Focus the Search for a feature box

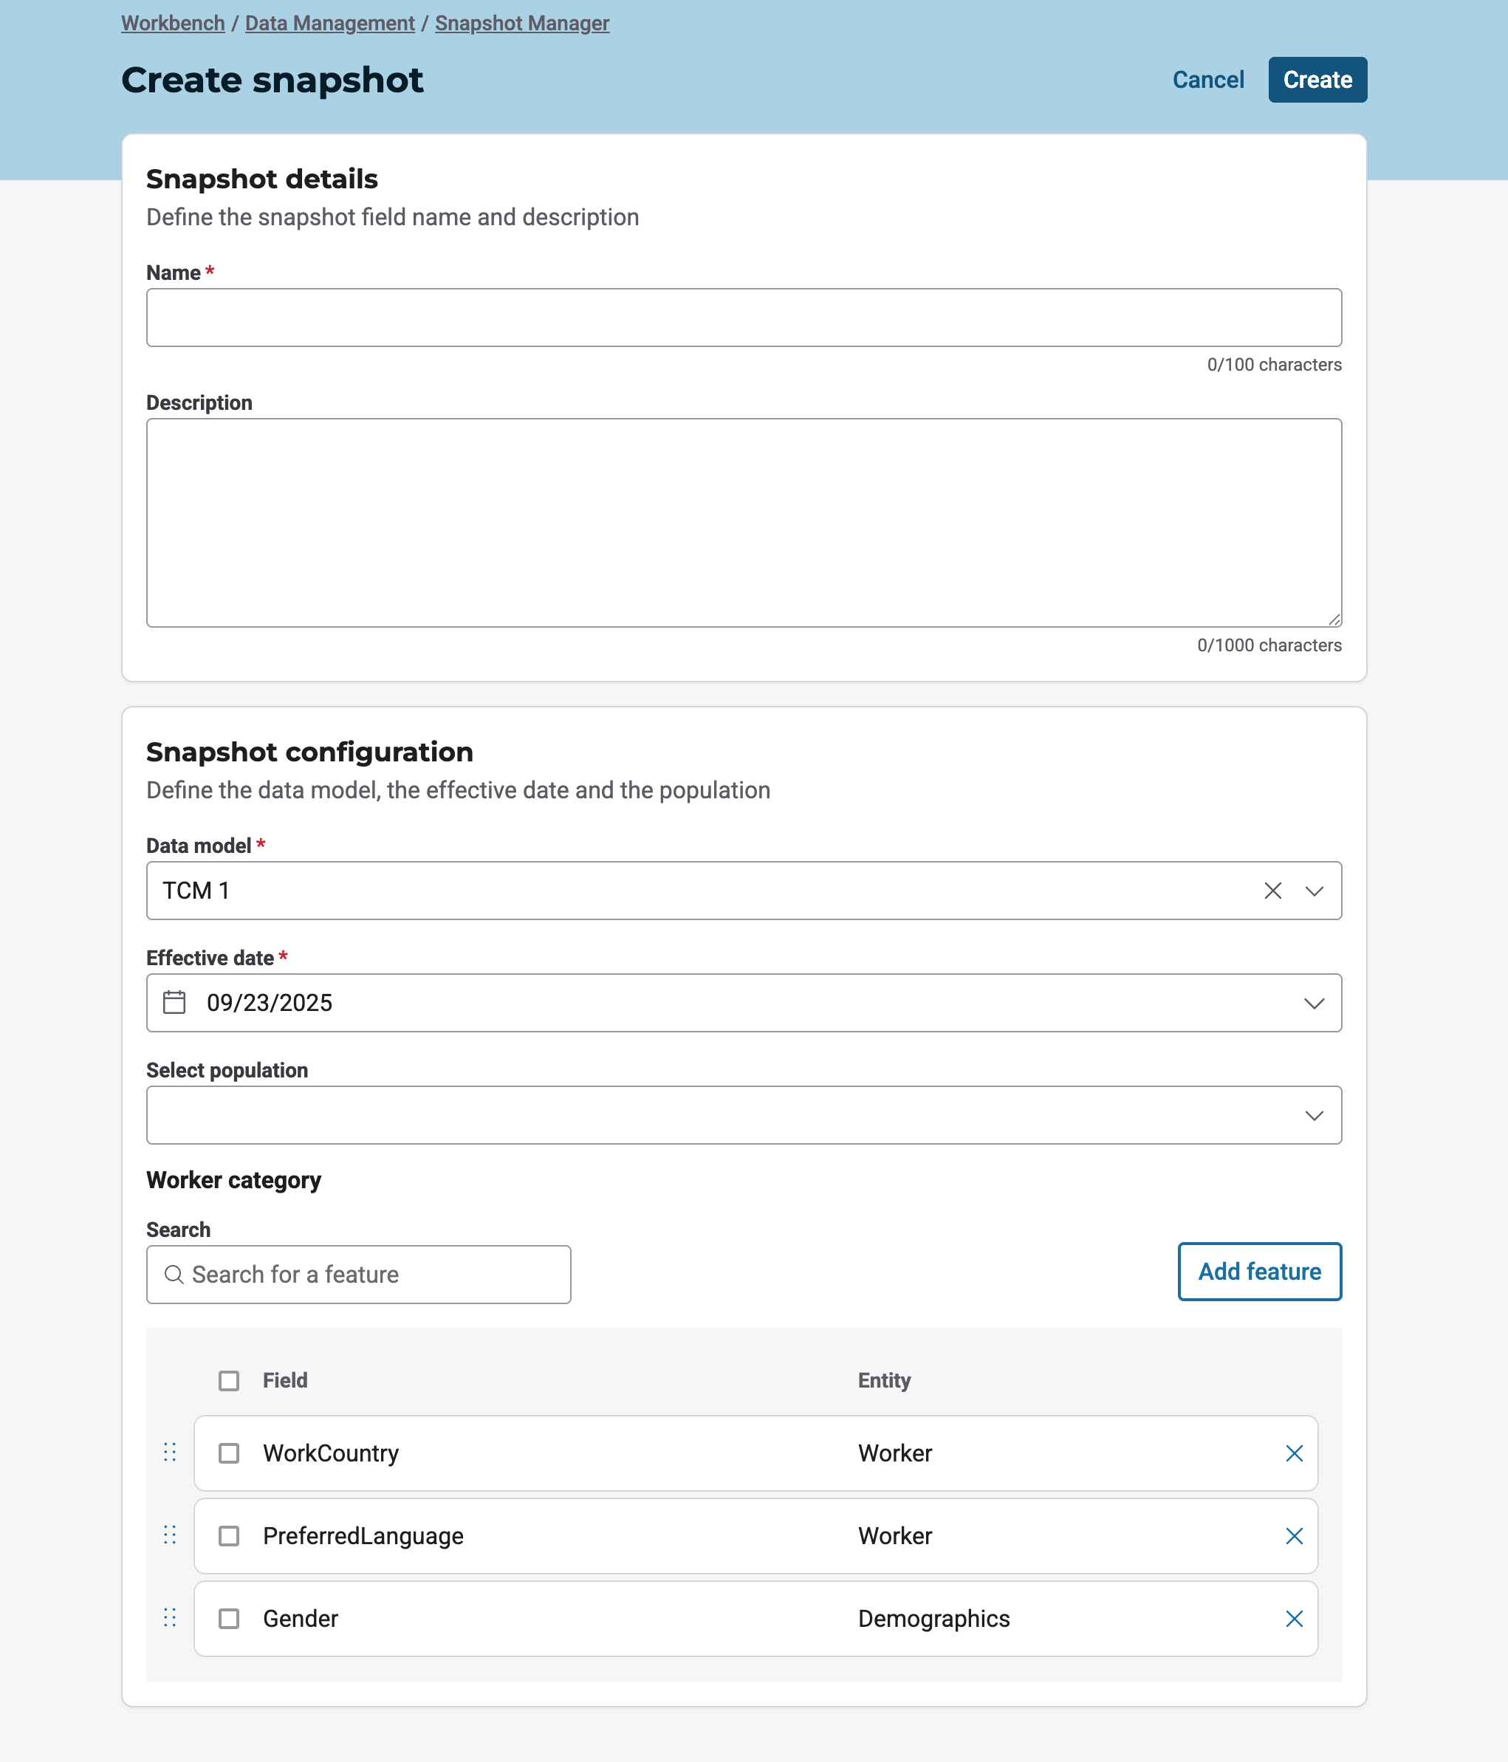point(358,1274)
